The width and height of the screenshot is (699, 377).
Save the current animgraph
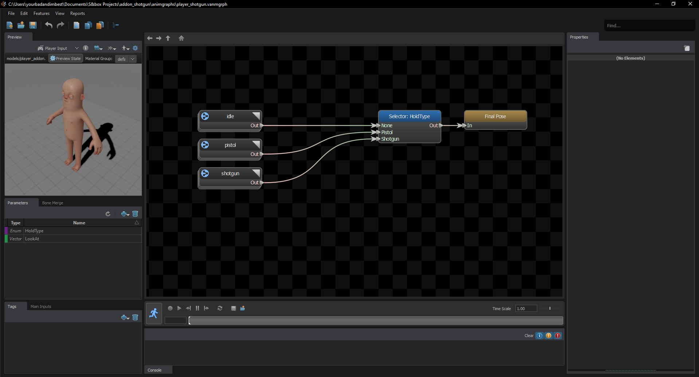[x=33, y=25]
